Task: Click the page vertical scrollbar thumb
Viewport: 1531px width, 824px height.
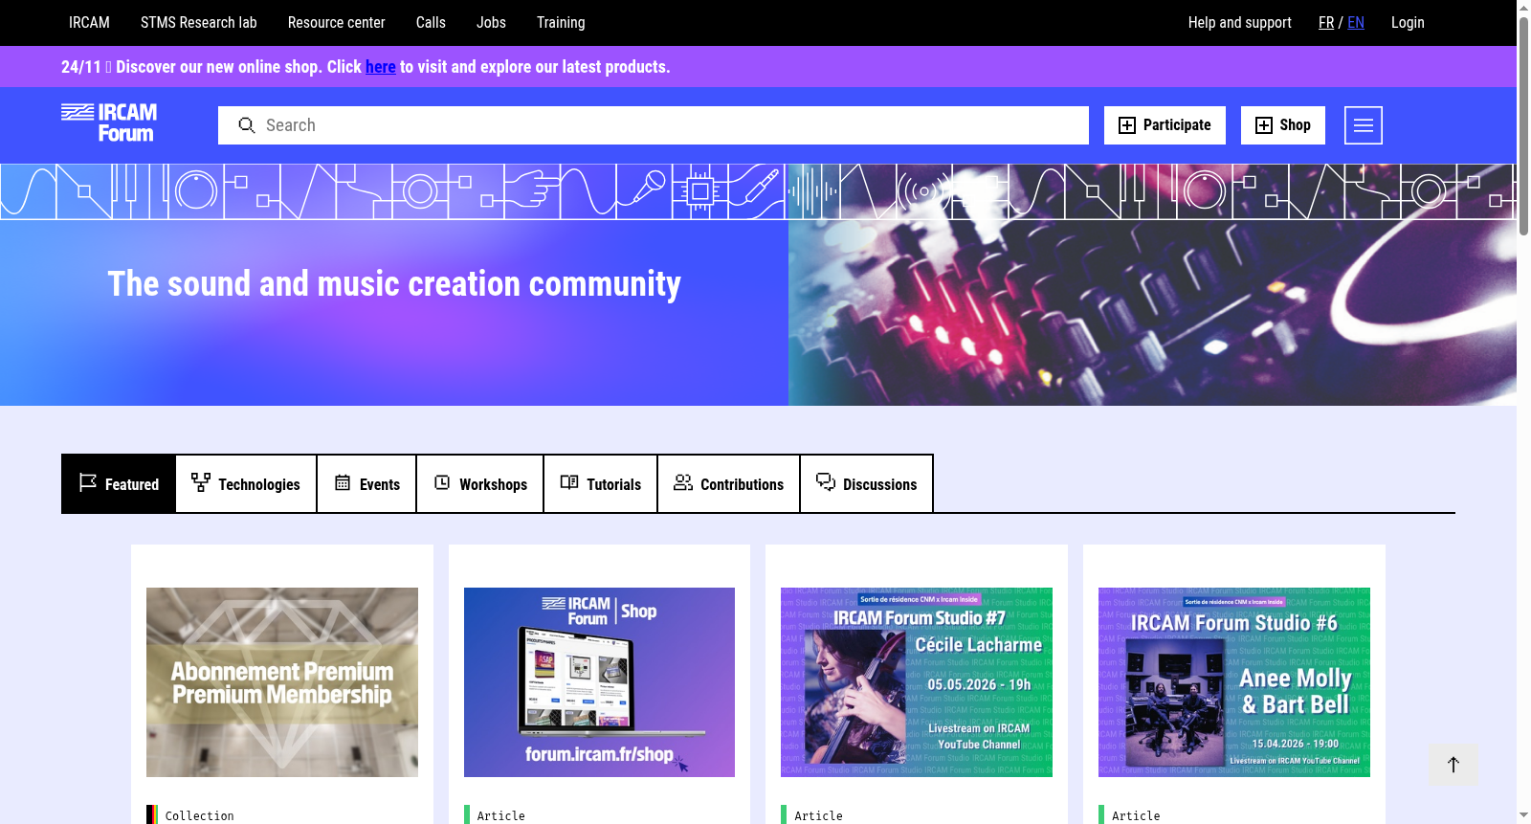Action: pyautogui.click(x=1523, y=124)
